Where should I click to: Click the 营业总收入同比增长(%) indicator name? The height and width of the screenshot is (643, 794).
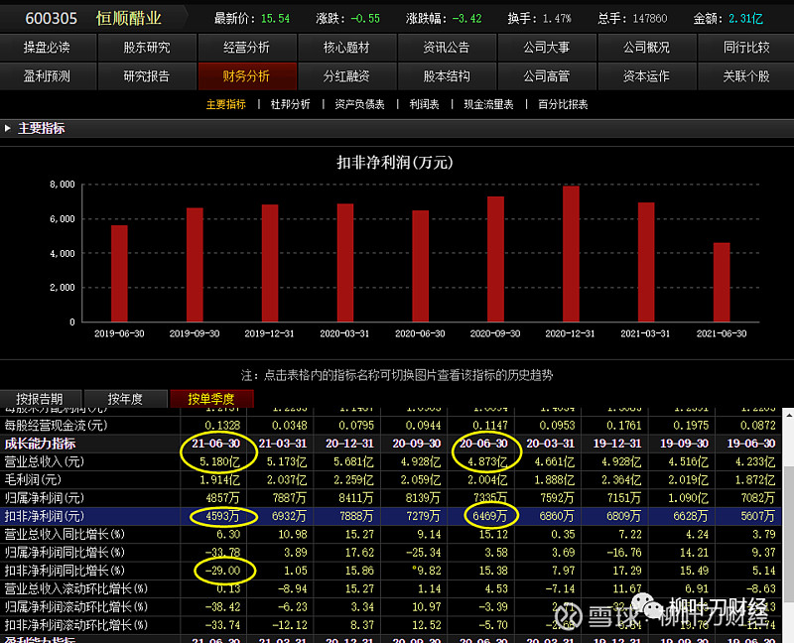(65, 535)
